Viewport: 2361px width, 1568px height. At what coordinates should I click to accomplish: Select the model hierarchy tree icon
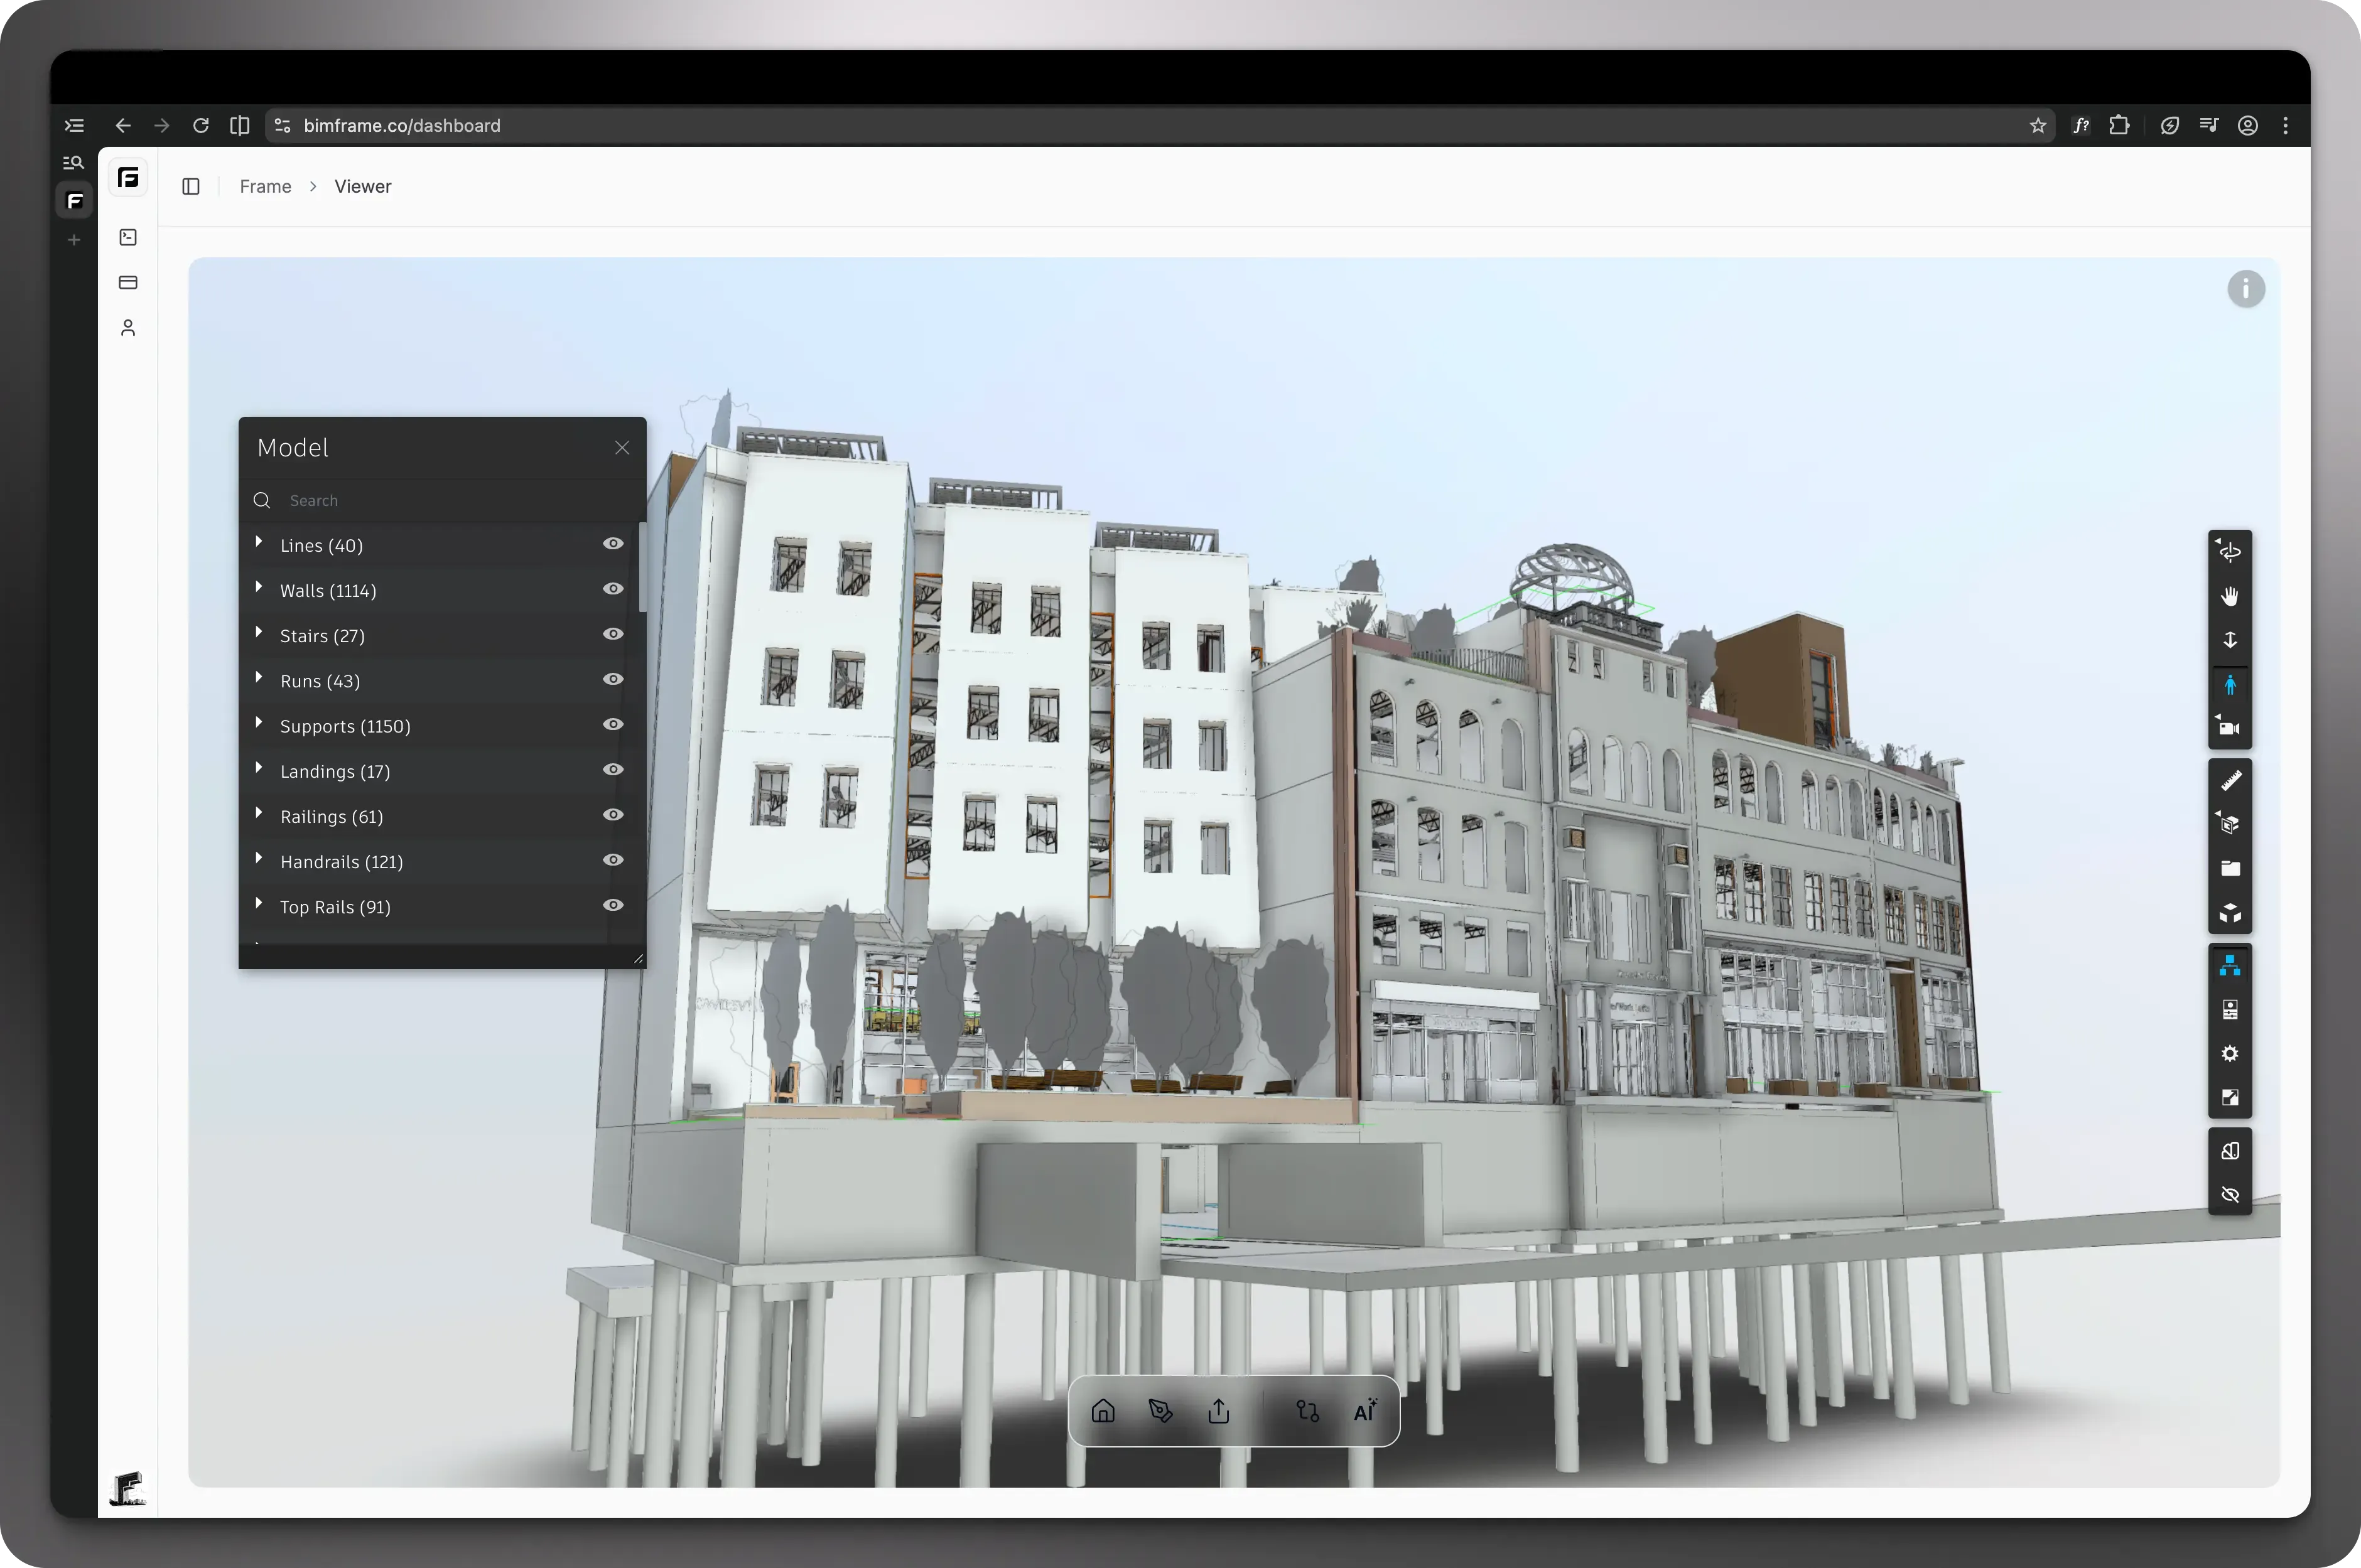pos(2230,964)
